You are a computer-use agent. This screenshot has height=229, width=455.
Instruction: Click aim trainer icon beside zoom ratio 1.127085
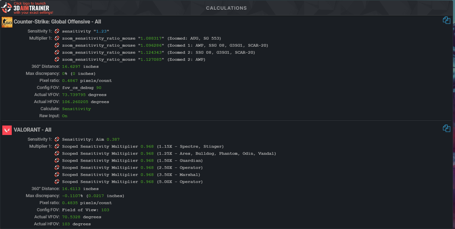coord(57,59)
